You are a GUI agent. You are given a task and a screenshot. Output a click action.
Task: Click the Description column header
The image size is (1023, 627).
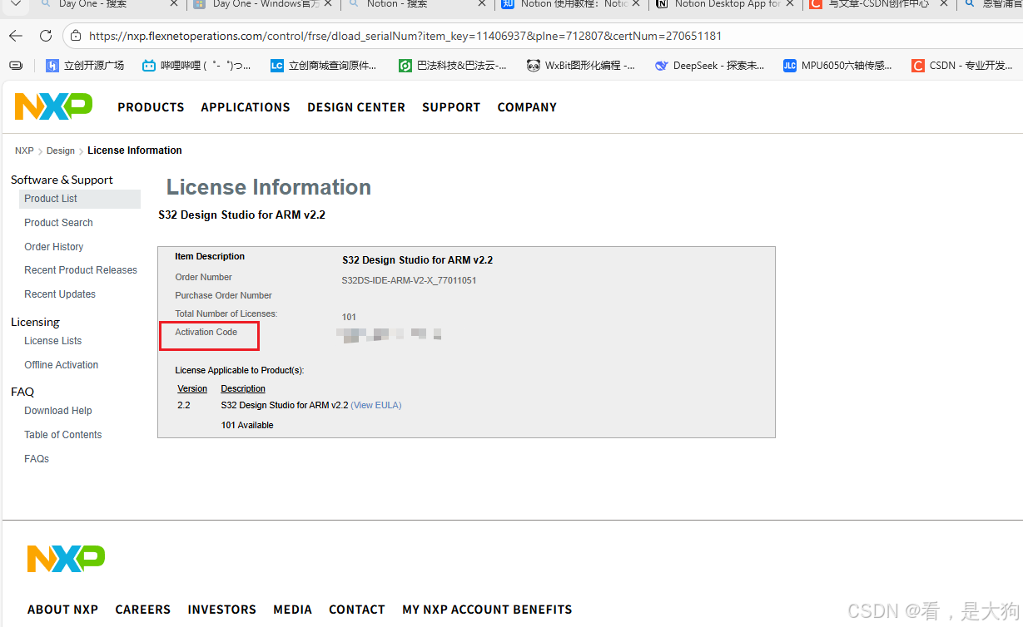(x=243, y=389)
